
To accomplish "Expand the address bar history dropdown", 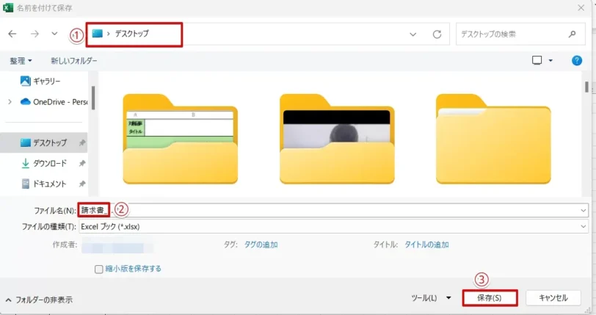I will (413, 35).
